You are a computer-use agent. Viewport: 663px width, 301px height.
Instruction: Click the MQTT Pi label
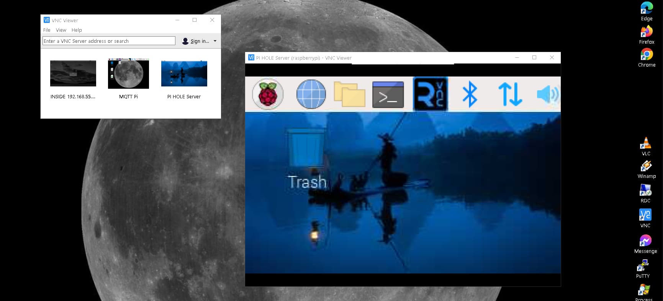[128, 97]
